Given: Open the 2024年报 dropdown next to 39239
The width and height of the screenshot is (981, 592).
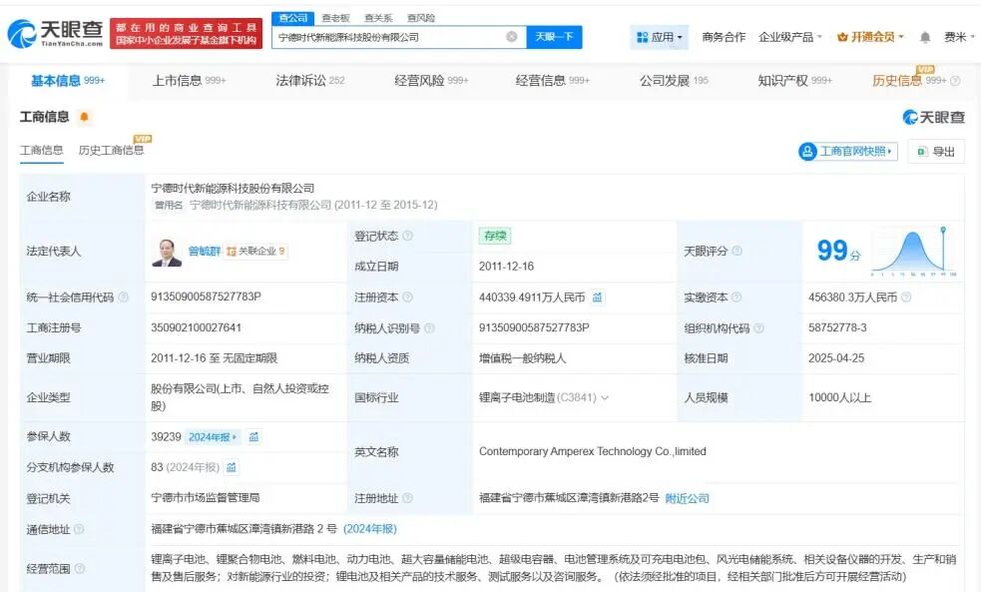Looking at the screenshot, I should tap(213, 437).
